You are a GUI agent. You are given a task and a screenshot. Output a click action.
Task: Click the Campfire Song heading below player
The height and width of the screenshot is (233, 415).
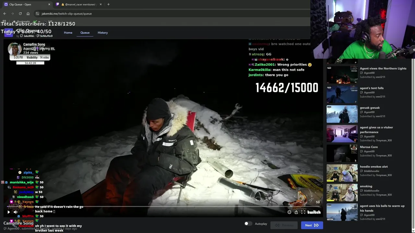coord(18,223)
